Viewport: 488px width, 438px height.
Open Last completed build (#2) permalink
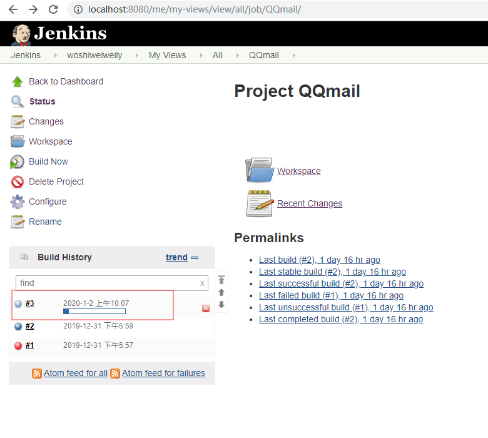(341, 319)
